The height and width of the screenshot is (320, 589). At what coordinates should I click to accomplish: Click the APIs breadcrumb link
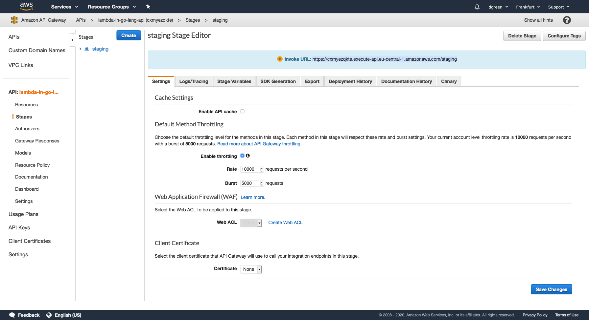pyautogui.click(x=81, y=20)
